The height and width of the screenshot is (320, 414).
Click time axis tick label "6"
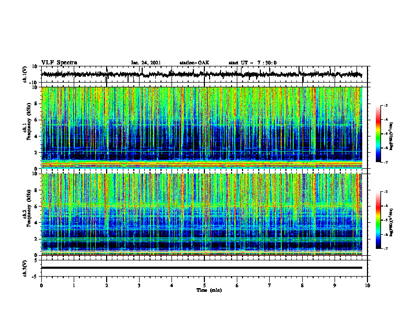(x=237, y=285)
